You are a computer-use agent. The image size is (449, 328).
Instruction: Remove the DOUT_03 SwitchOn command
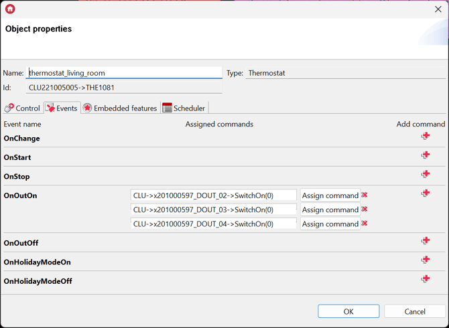pos(365,209)
